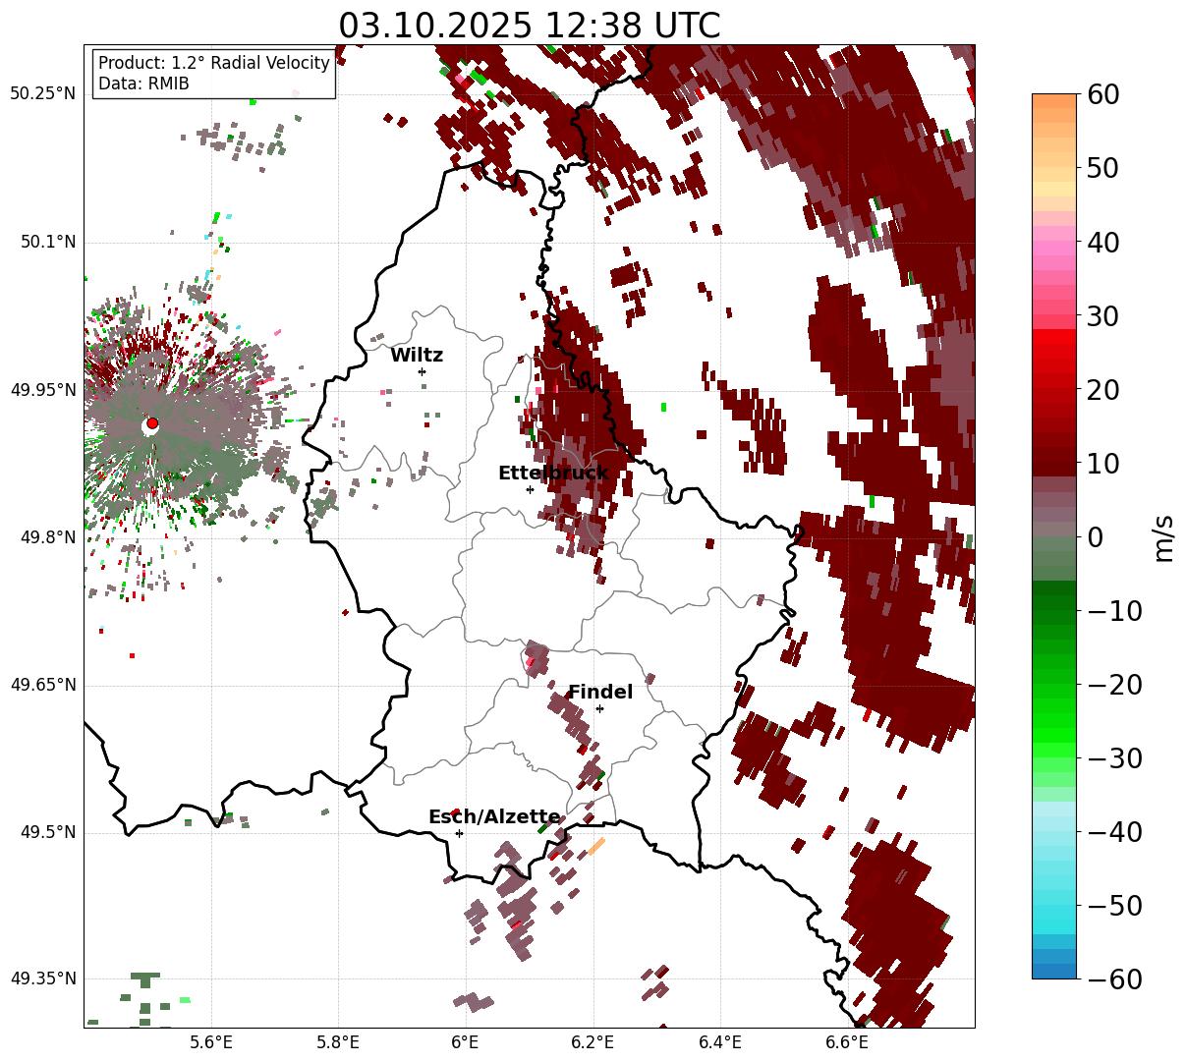Click the −50 tick label on colorbar

point(1114,905)
